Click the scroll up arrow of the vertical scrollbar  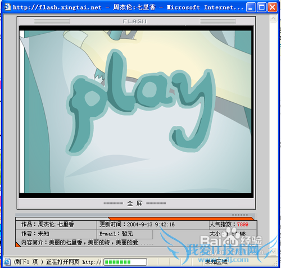[273, 19]
